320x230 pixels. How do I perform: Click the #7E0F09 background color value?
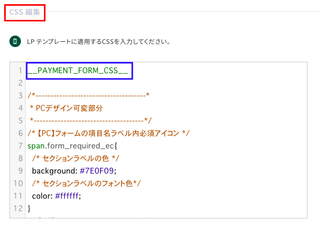[x=98, y=171]
